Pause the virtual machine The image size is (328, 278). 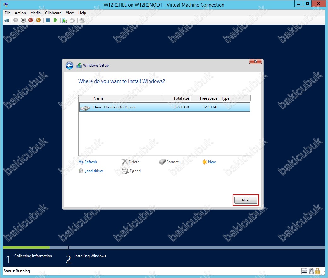pyautogui.click(x=48, y=20)
